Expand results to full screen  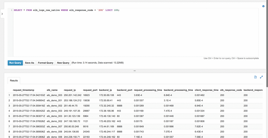click(x=261, y=77)
